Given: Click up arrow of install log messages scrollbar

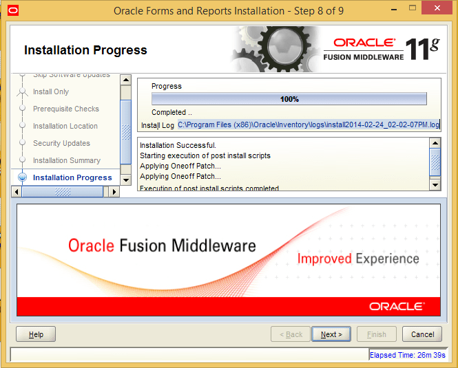Looking at the screenshot, I should 435,143.
